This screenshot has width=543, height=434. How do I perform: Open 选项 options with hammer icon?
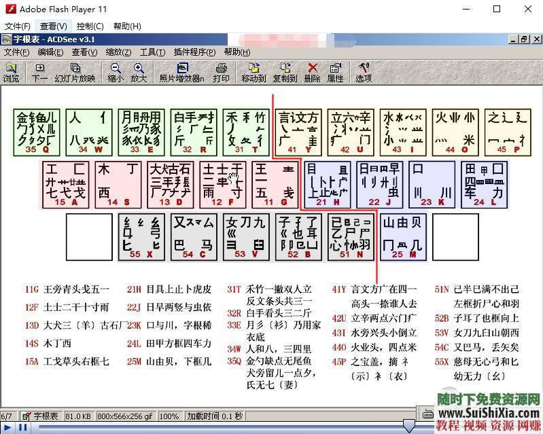[x=364, y=72]
